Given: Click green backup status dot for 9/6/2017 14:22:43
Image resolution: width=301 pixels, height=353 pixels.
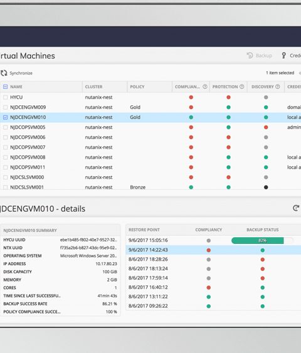Looking at the screenshot, I should (x=263, y=250).
